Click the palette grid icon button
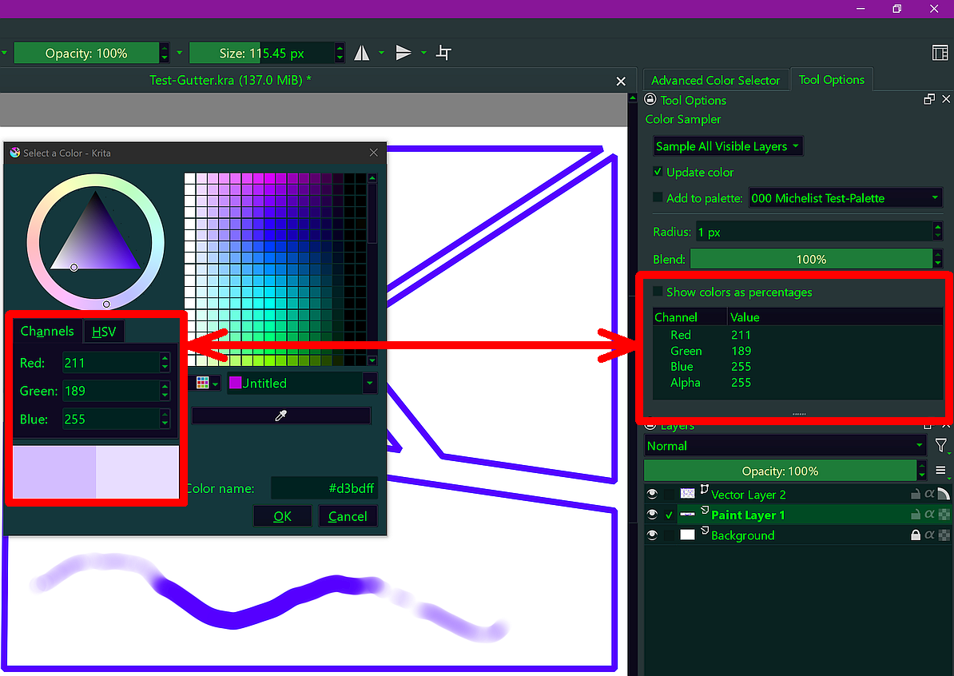954x676 pixels. [x=202, y=384]
